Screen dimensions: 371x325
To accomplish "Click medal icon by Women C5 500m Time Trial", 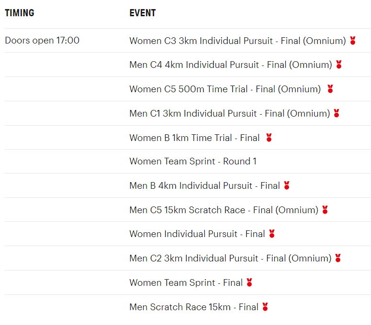I will [x=330, y=89].
